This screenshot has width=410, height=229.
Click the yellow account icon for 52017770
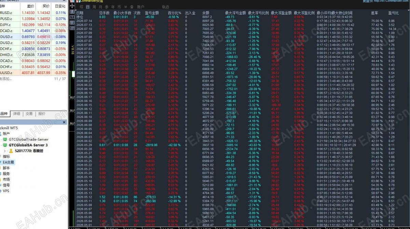click(x=11, y=151)
